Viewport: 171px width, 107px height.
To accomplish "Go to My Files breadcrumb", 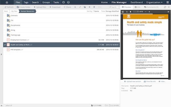I will tap(14, 11).
